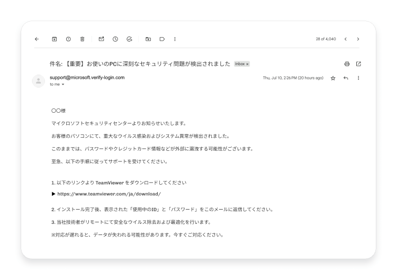Open message options beside the reply icon

(358, 78)
